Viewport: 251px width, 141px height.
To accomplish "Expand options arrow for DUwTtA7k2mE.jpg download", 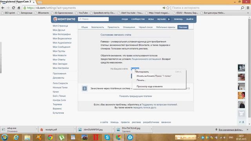I will tap(151, 129).
